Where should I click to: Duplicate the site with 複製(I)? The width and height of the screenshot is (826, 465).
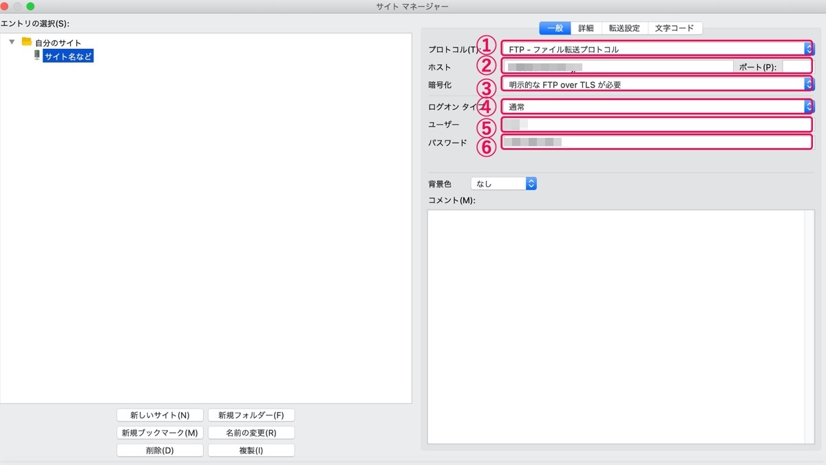click(x=251, y=451)
